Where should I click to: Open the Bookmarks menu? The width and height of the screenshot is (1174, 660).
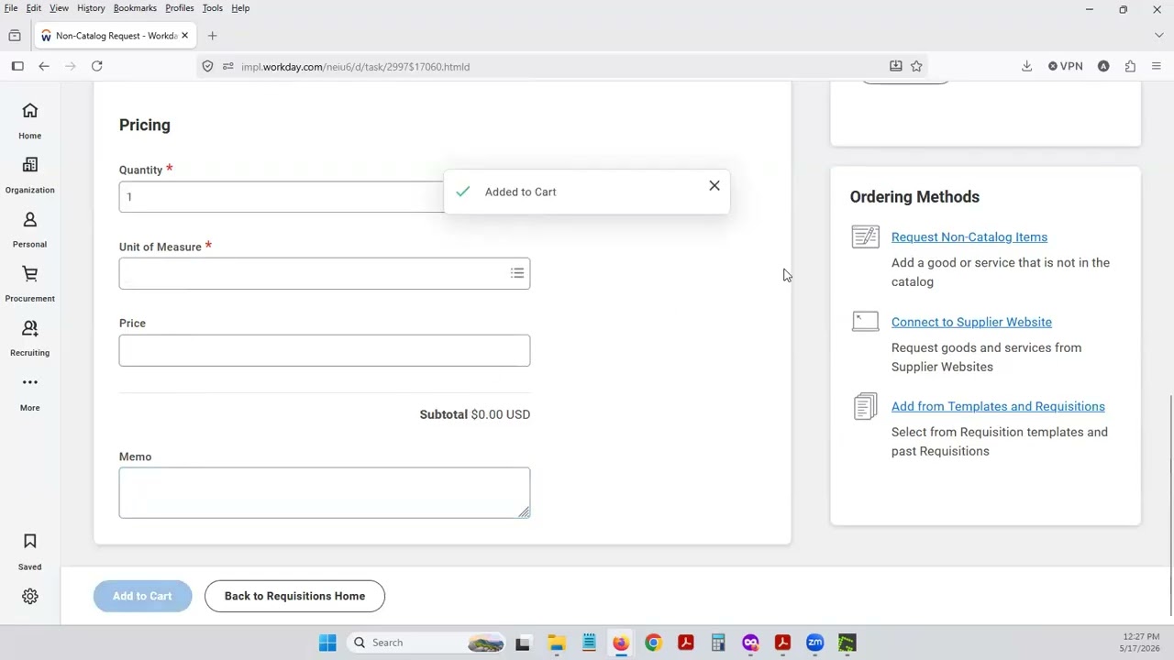click(x=135, y=8)
